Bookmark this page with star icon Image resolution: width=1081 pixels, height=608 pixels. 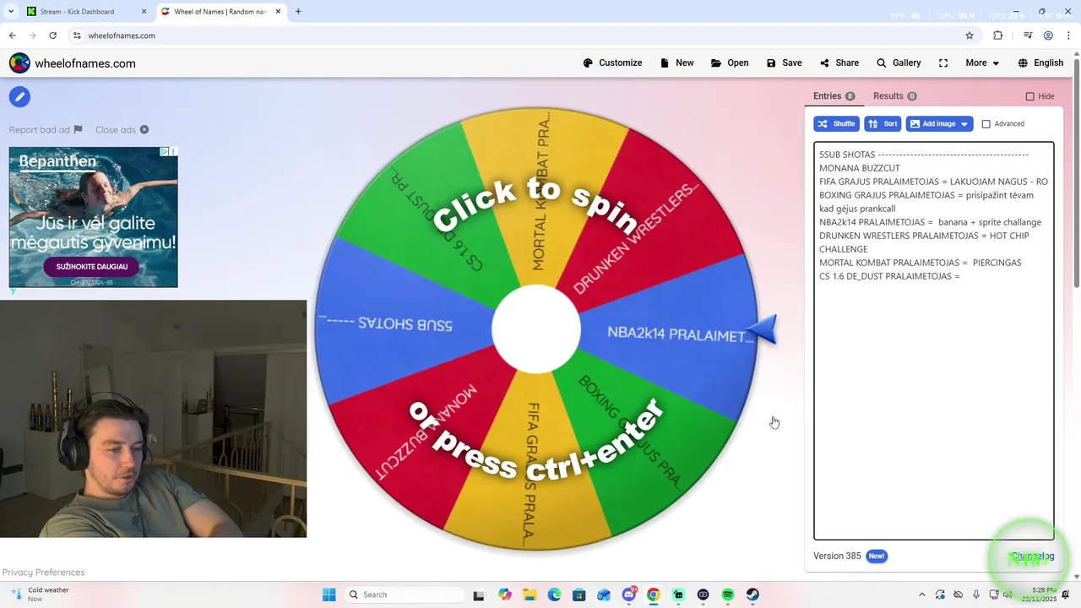click(x=970, y=35)
